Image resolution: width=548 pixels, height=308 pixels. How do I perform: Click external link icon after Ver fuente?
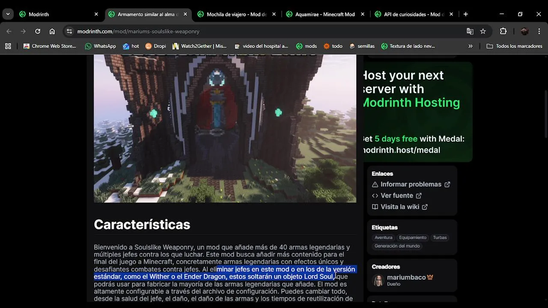tap(419, 195)
